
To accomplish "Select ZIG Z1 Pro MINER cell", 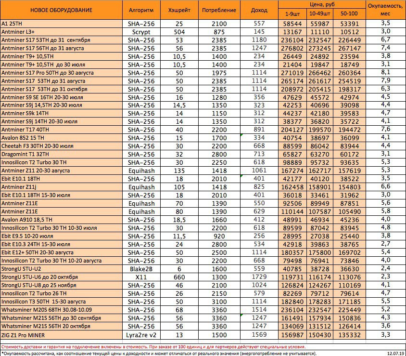I will (61, 335).
